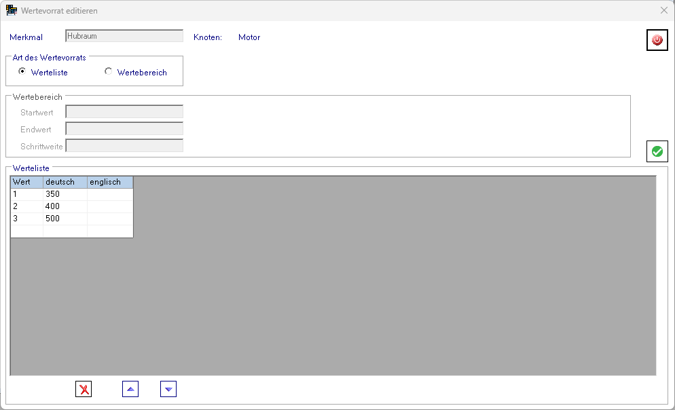The height and width of the screenshot is (410, 675).
Task: Focus the Startwert input field
Action: click(124, 112)
